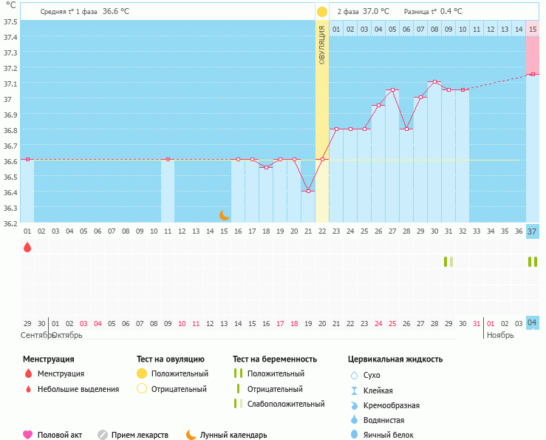This screenshot has height=440, width=546.
Task: Select phase 2 day 01 header cell
Action: 336,29
